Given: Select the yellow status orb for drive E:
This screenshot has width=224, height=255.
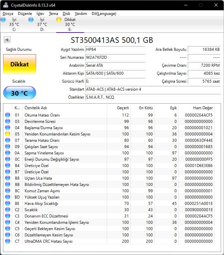Looking at the screenshot, I should coord(59,20).
